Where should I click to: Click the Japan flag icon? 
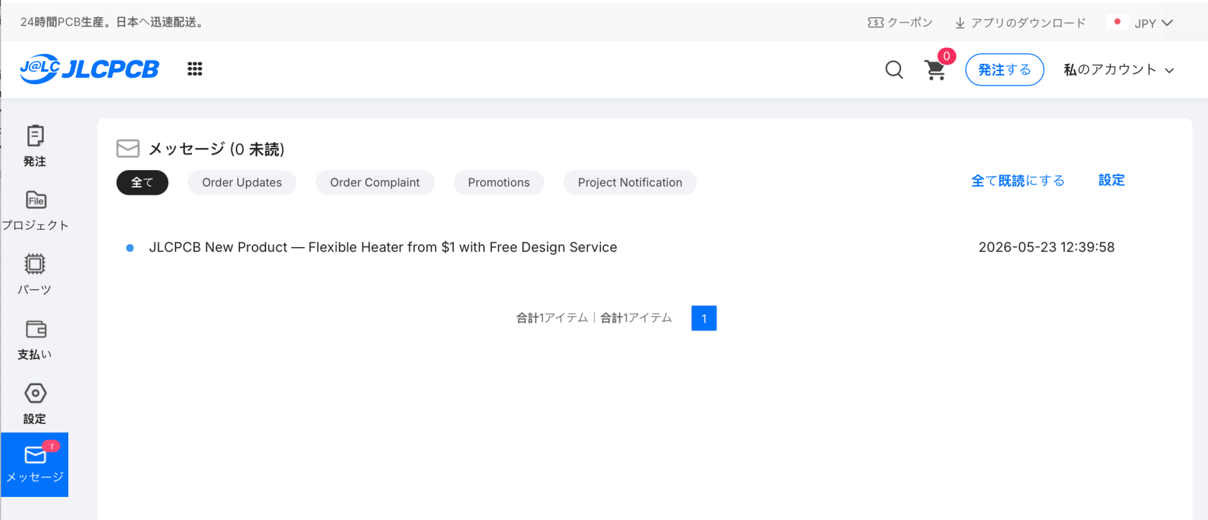[1117, 22]
